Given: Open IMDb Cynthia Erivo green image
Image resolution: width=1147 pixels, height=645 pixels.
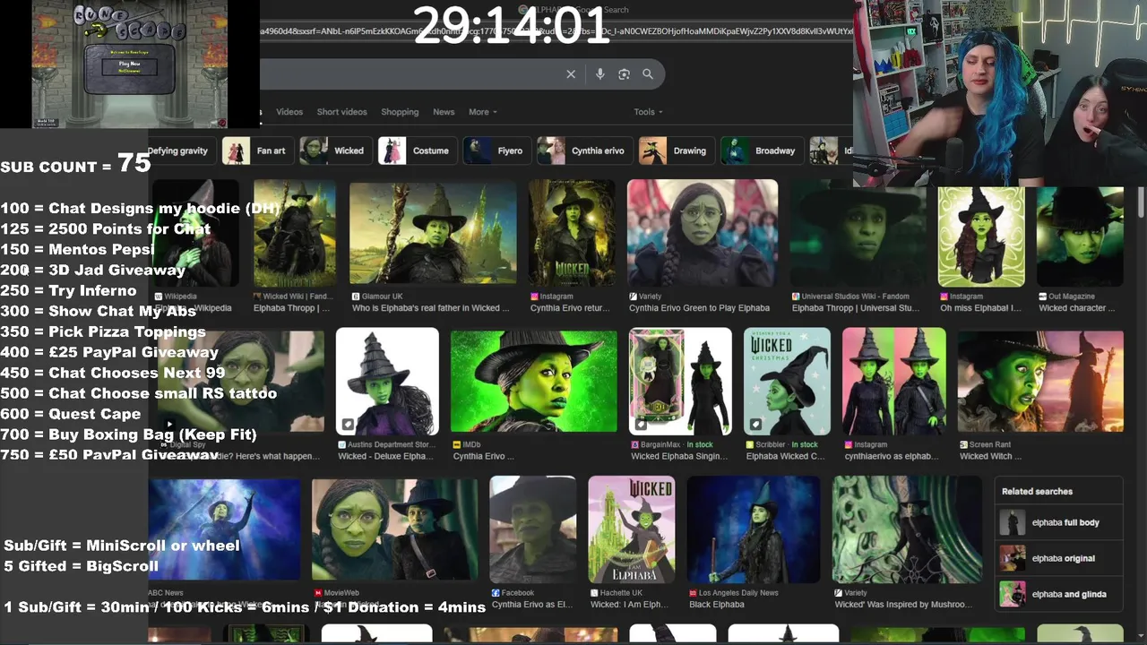Looking at the screenshot, I should 534,382.
